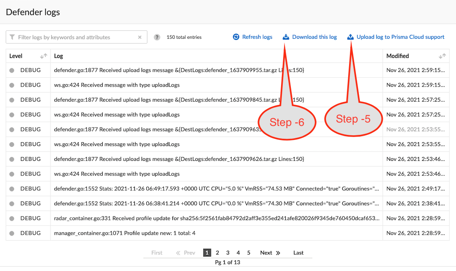Select current page 1 button
Screen dimensions: 456x271
[207, 253]
